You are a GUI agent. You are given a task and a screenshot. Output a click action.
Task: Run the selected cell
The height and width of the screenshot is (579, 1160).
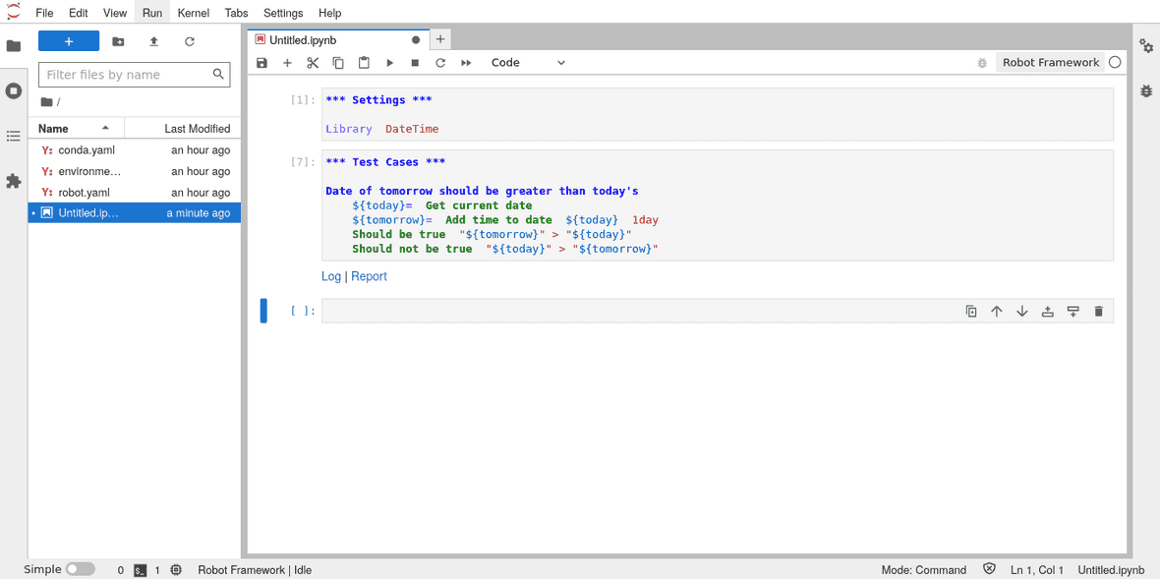389,63
